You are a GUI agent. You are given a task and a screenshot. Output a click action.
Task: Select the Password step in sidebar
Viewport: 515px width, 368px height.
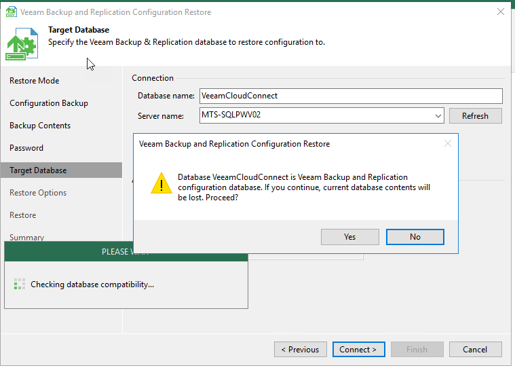pos(26,148)
